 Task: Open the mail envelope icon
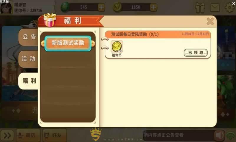tap(215, 8)
